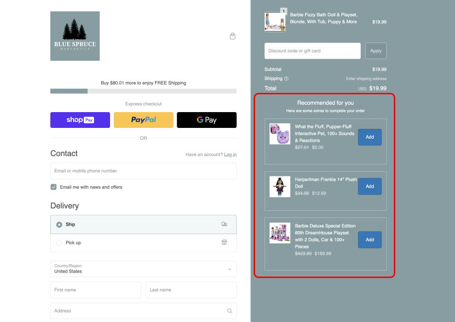455x322 pixels.
Task: Click the Buy $80.01 more FREE Shipping text
Action: coord(143,83)
